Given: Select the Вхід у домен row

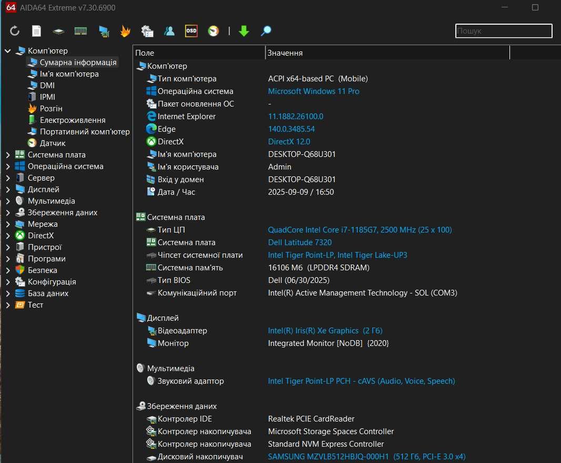Looking at the screenshot, I should pyautogui.click(x=321, y=180).
